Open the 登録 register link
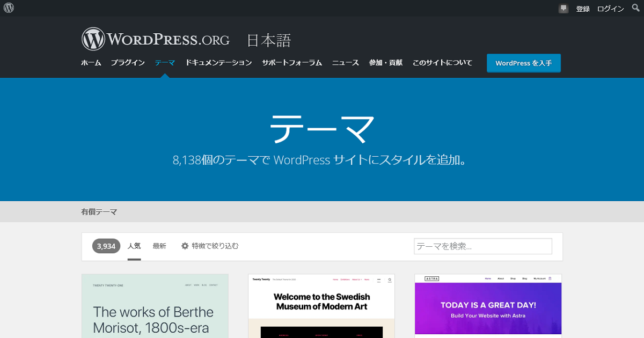 click(583, 9)
